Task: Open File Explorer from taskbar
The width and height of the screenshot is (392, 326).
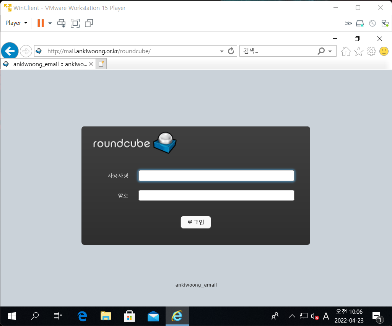Action: (x=106, y=316)
